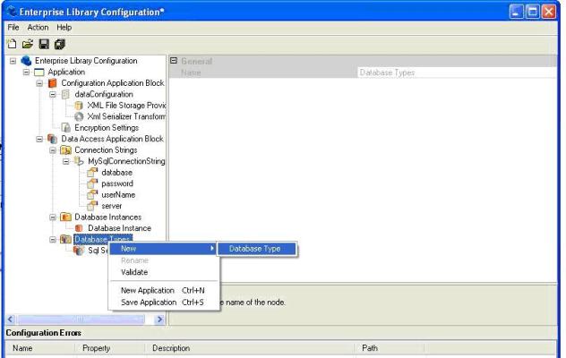Click the icon beside the server parameter

(92, 206)
